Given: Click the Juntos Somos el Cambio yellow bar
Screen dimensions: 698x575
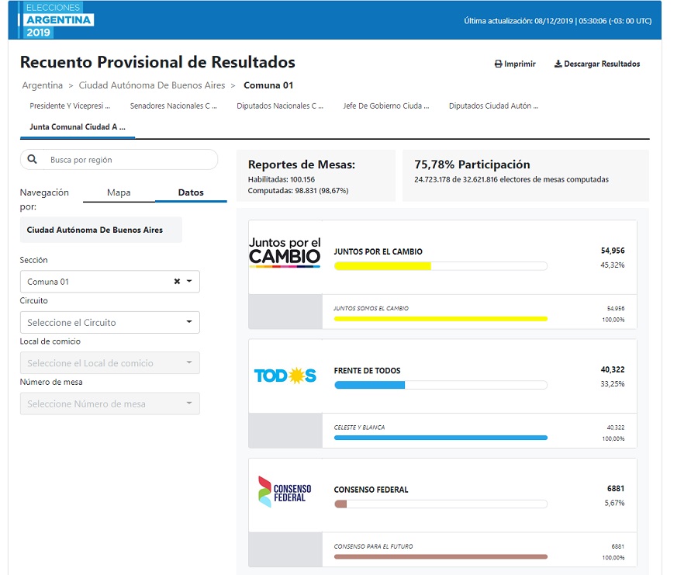Looking at the screenshot, I should [441, 319].
